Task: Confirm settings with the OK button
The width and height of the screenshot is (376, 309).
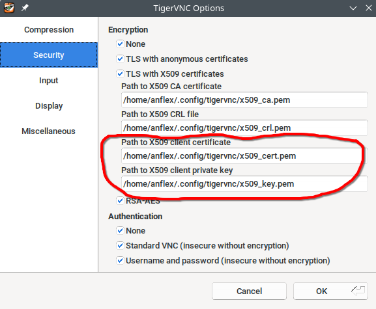Action: pyautogui.click(x=330, y=291)
